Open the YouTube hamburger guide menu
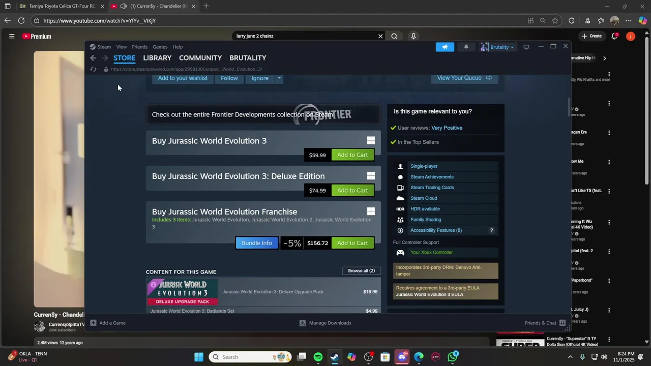This screenshot has width=651, height=366. 12,36
